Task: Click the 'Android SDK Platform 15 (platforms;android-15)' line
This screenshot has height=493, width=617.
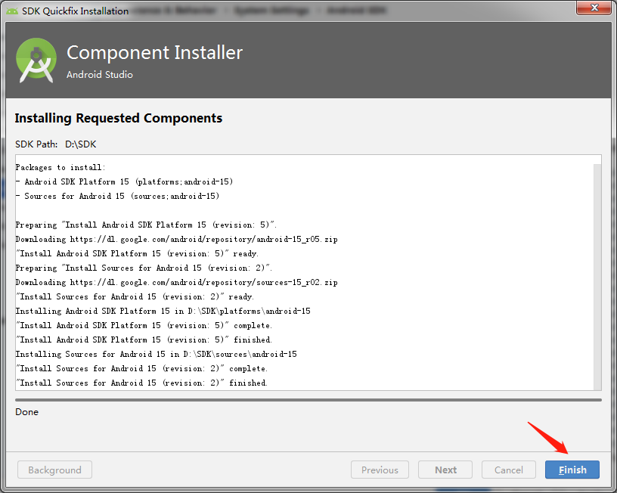Action: click(124, 181)
